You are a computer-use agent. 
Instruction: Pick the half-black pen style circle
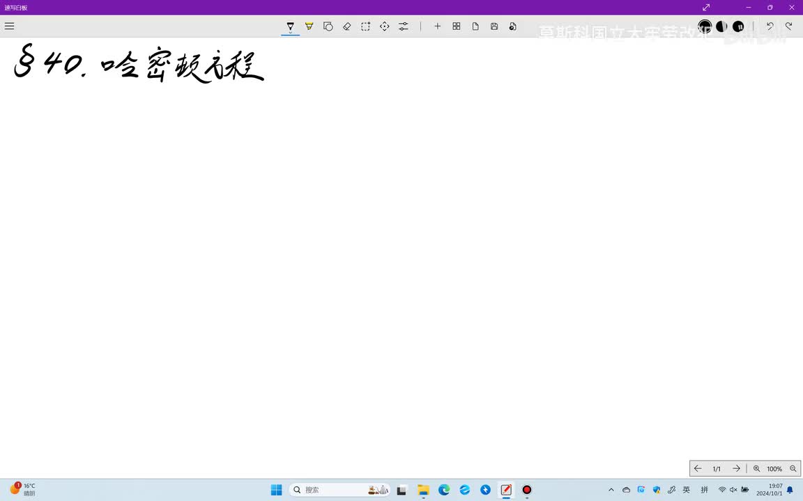pos(721,26)
